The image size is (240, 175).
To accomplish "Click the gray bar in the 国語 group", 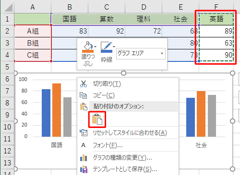I will (x=67, y=117).
